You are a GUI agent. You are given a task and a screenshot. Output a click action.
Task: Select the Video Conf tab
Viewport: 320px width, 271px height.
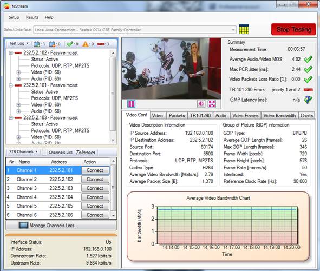(x=136, y=115)
